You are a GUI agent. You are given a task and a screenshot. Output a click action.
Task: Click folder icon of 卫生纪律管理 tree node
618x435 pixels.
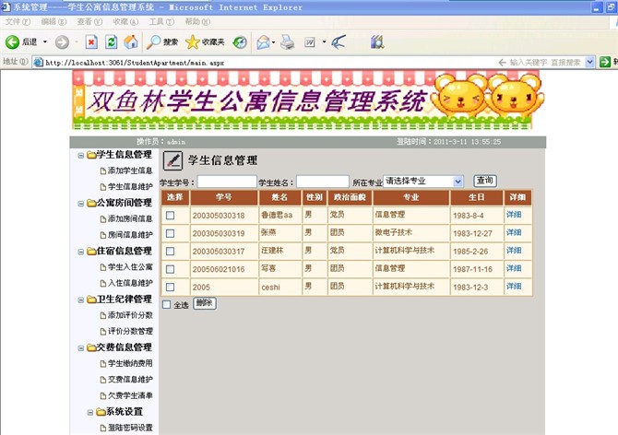[91, 300]
